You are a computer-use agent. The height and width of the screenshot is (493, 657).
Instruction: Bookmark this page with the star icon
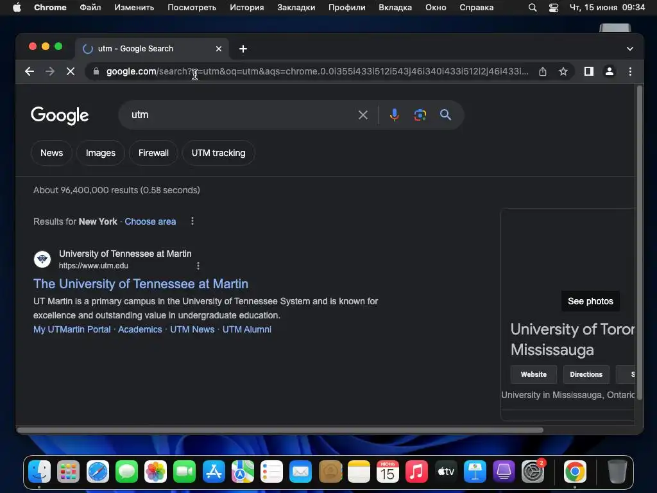point(563,71)
